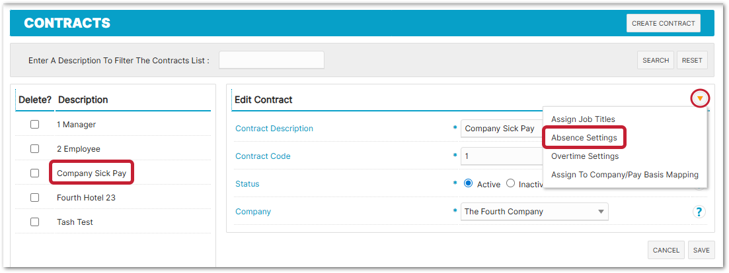
Task: Select Assign To Company/Pay Basis Mapping
Action: tap(625, 175)
